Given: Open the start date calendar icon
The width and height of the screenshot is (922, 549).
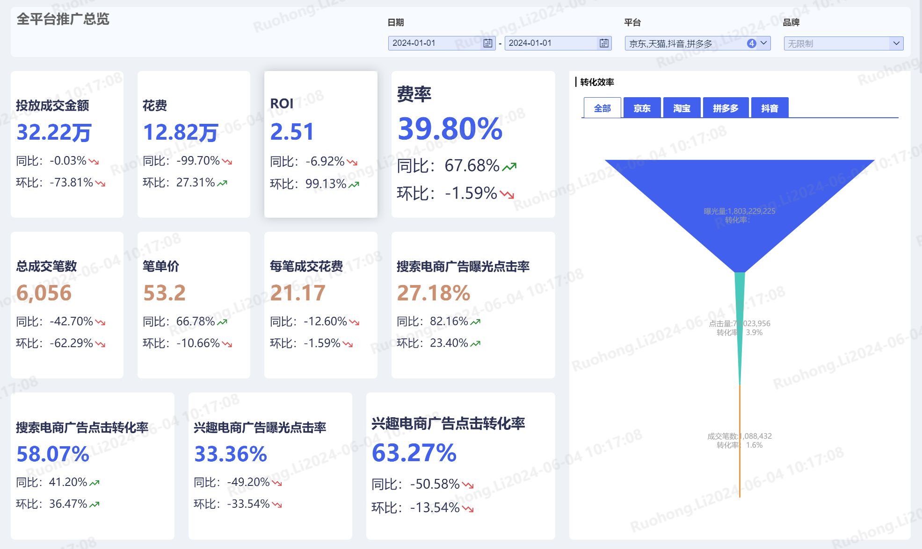Looking at the screenshot, I should (x=487, y=43).
